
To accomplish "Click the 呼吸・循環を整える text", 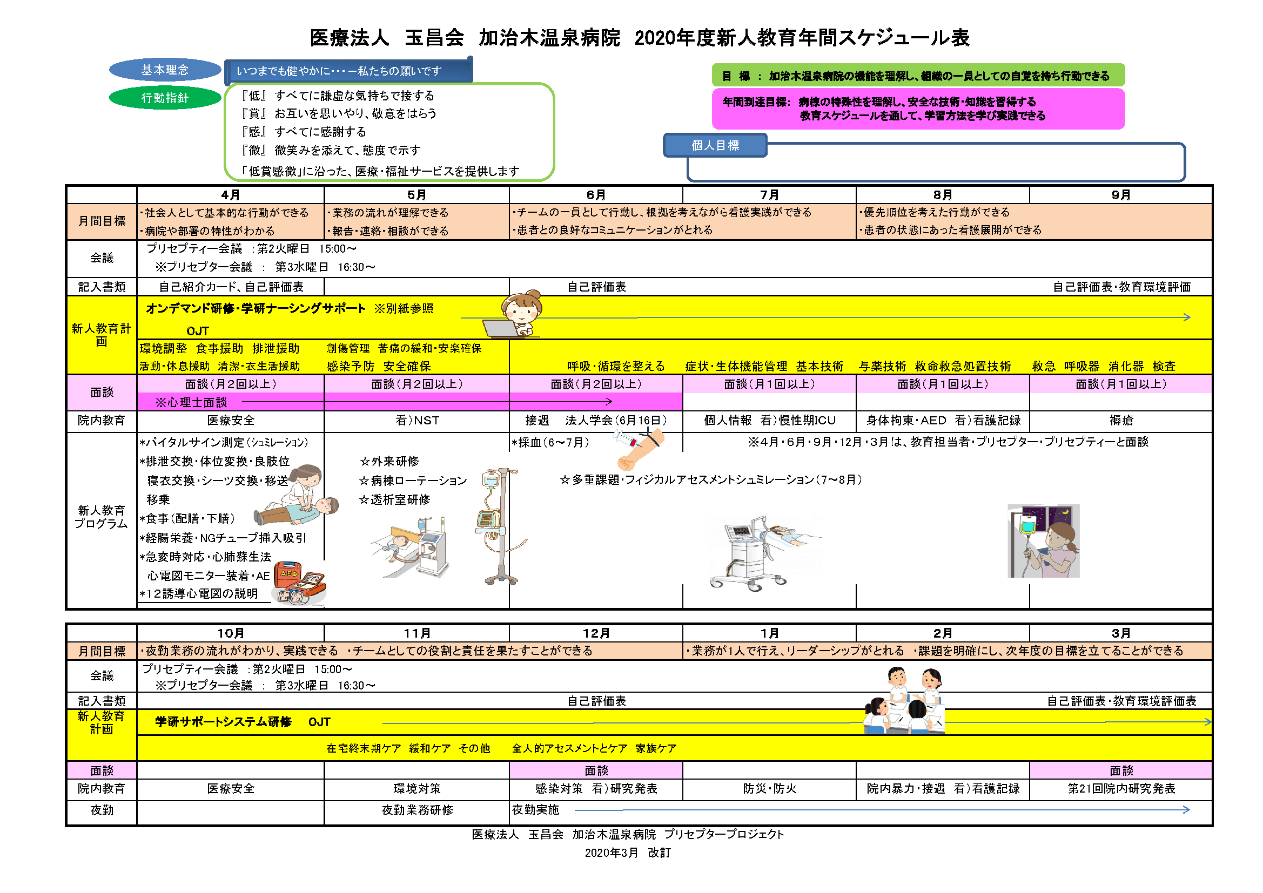I will [x=615, y=366].
